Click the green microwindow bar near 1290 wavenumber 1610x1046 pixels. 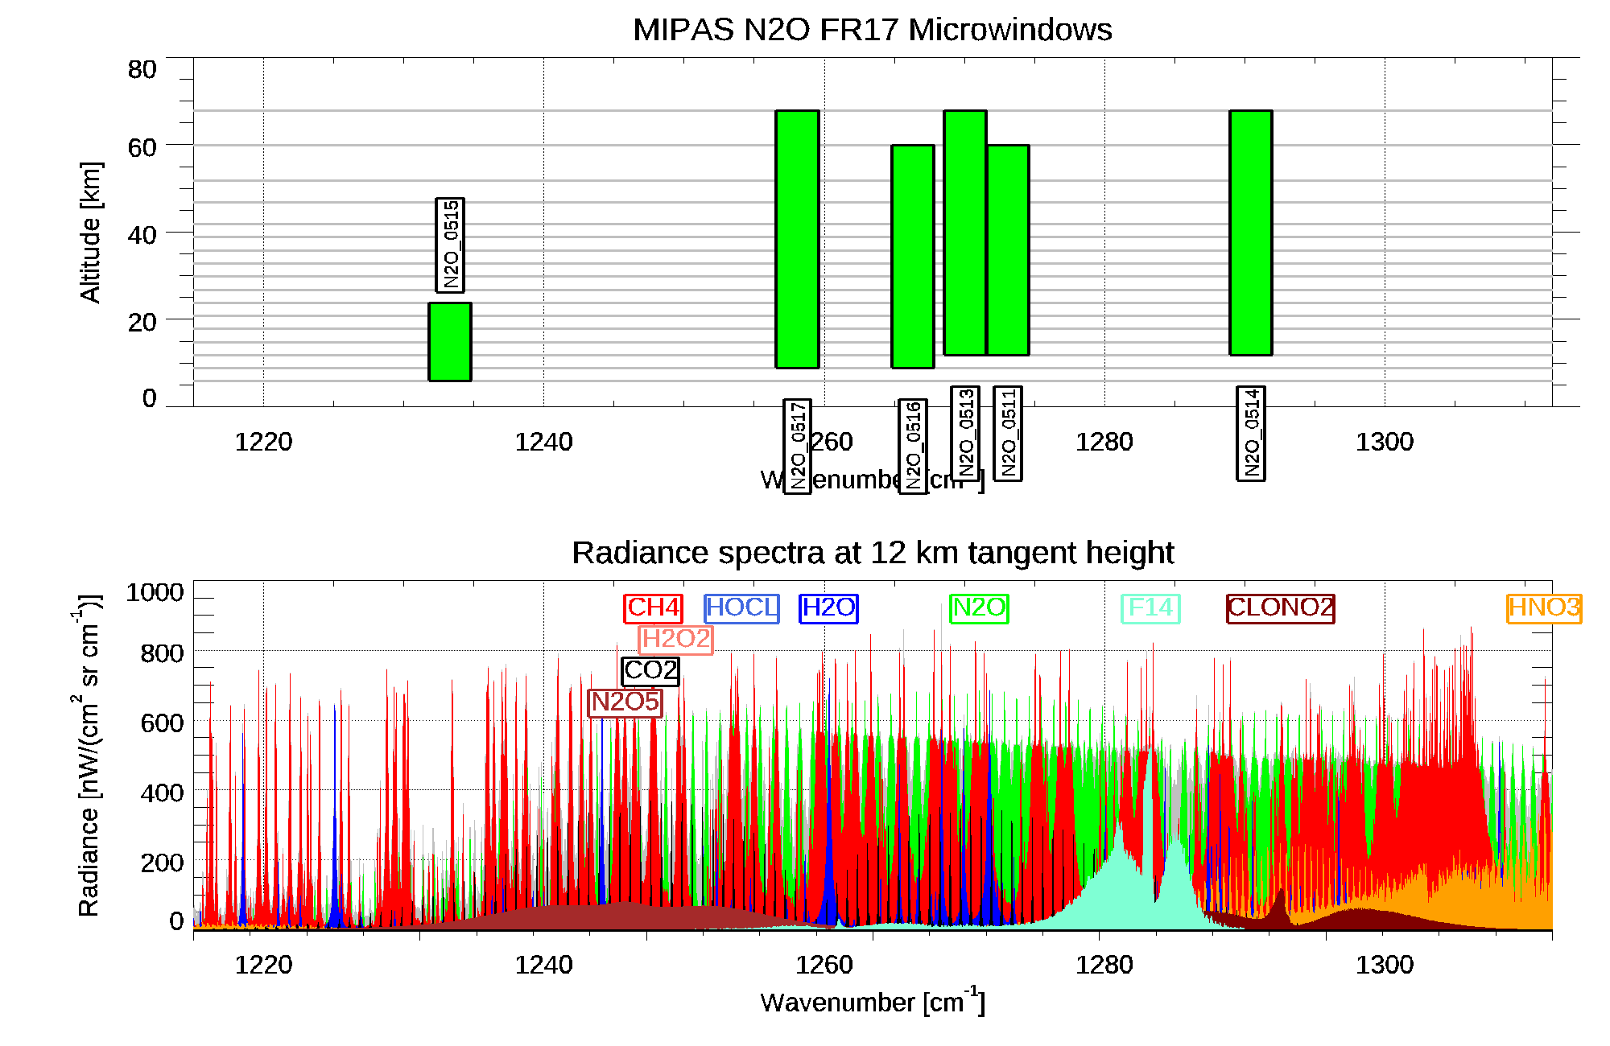(1251, 233)
